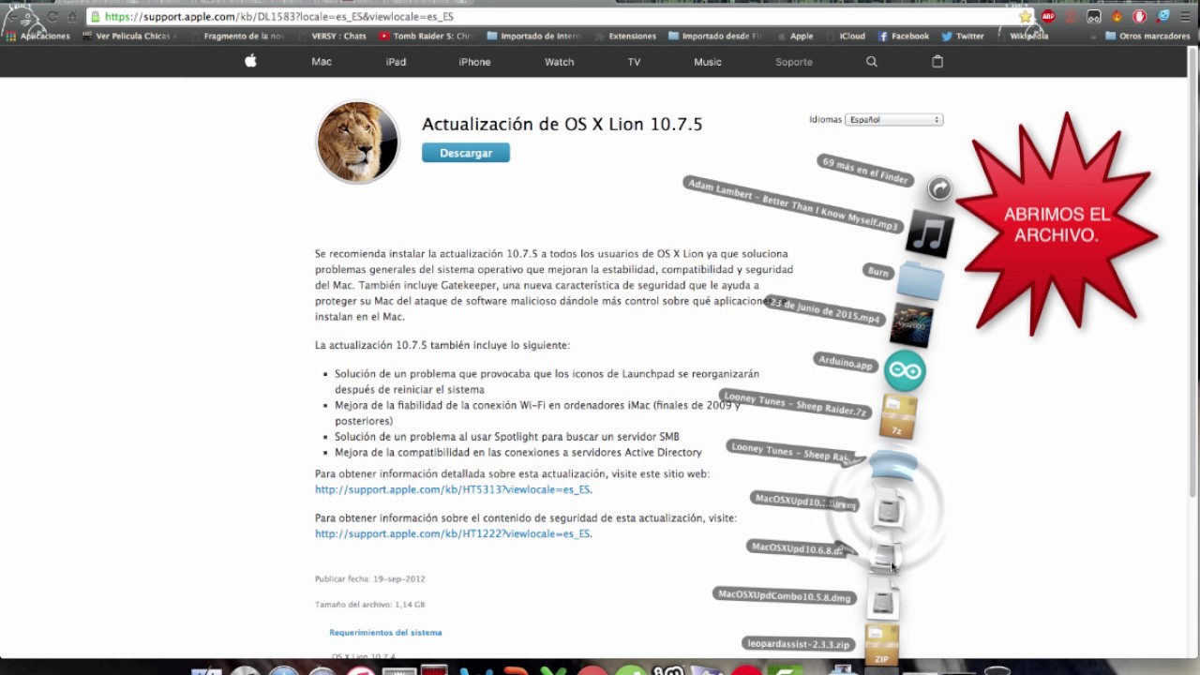Click the '69 más en el Finder' arrow icon
Image resolution: width=1200 pixels, height=675 pixels.
pos(939,188)
